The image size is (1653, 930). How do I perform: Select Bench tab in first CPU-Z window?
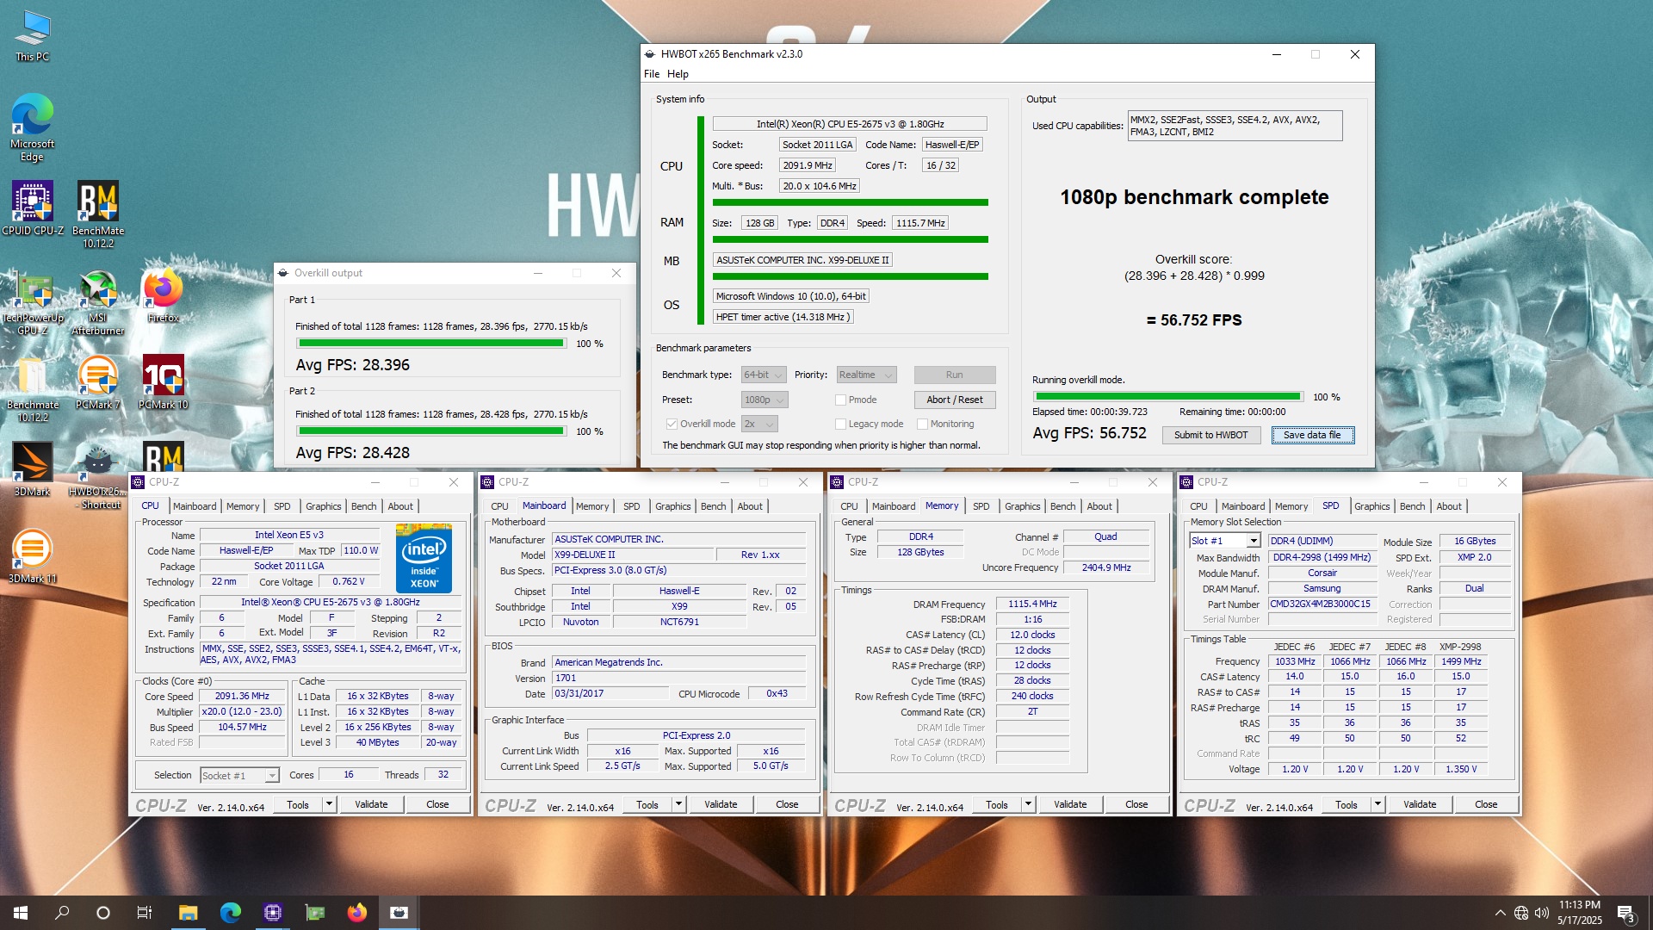point(364,506)
